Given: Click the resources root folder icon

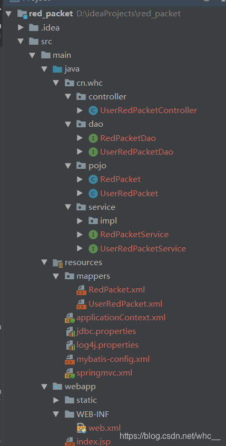Looking at the screenshot, I should (x=58, y=263).
